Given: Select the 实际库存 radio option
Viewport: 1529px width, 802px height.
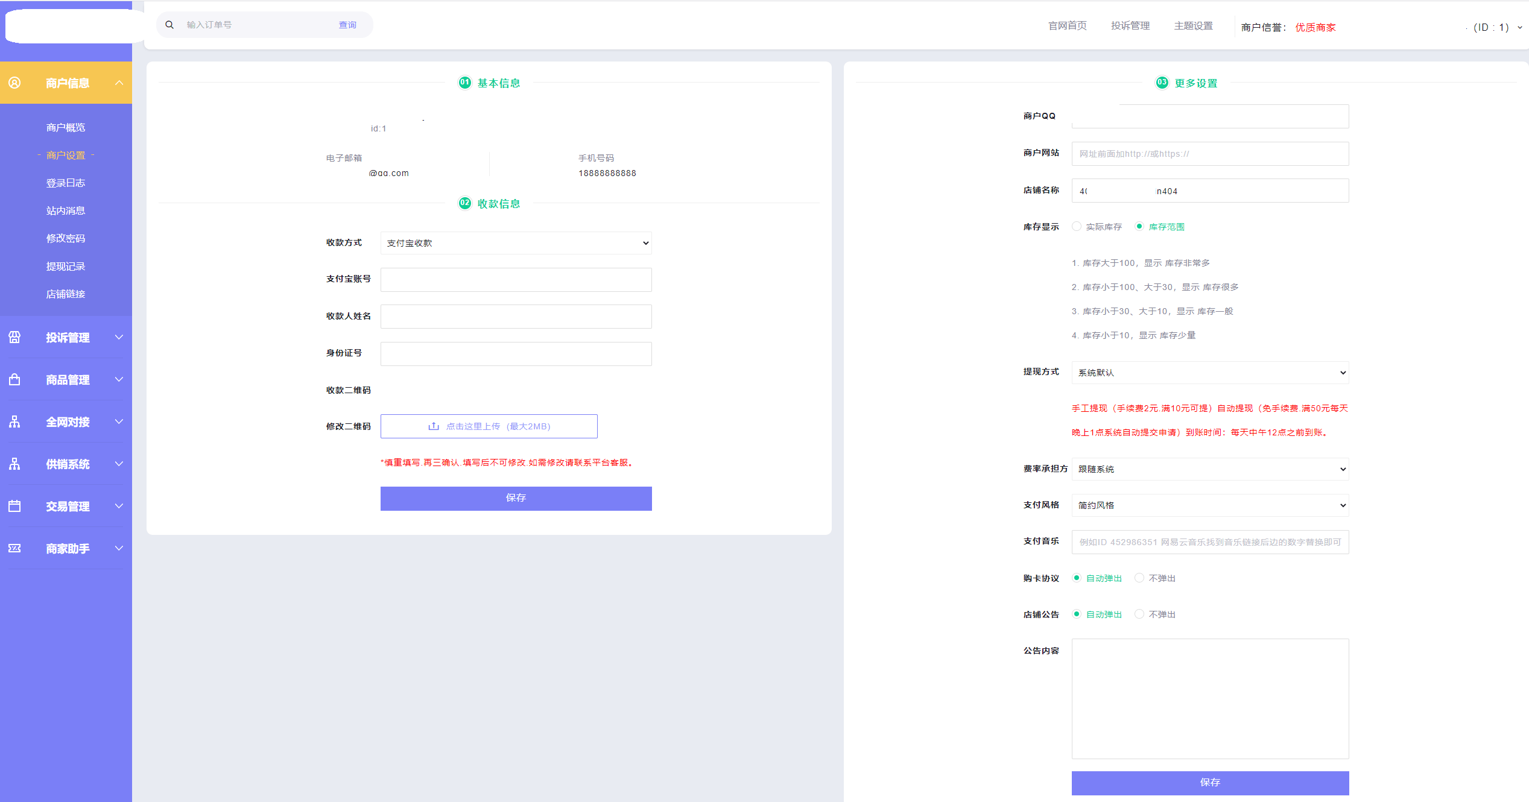Looking at the screenshot, I should click(x=1077, y=226).
